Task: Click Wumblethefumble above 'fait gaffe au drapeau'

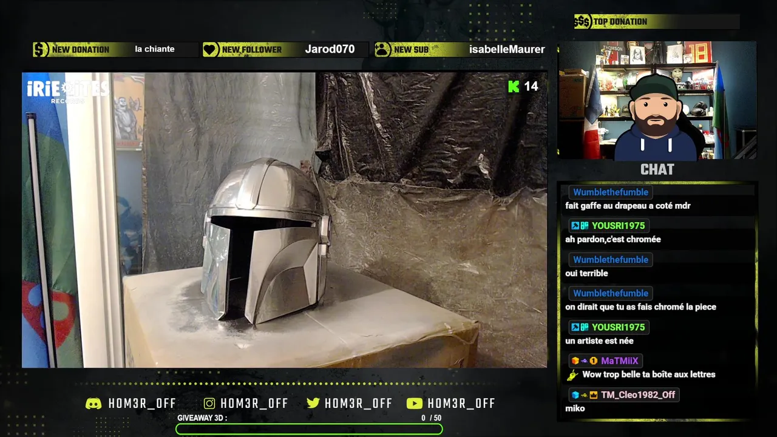Action: pos(611,192)
